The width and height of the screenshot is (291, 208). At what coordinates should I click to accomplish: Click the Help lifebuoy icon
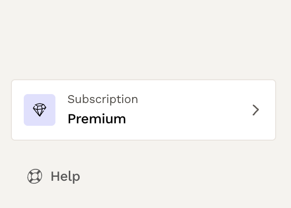(35, 176)
